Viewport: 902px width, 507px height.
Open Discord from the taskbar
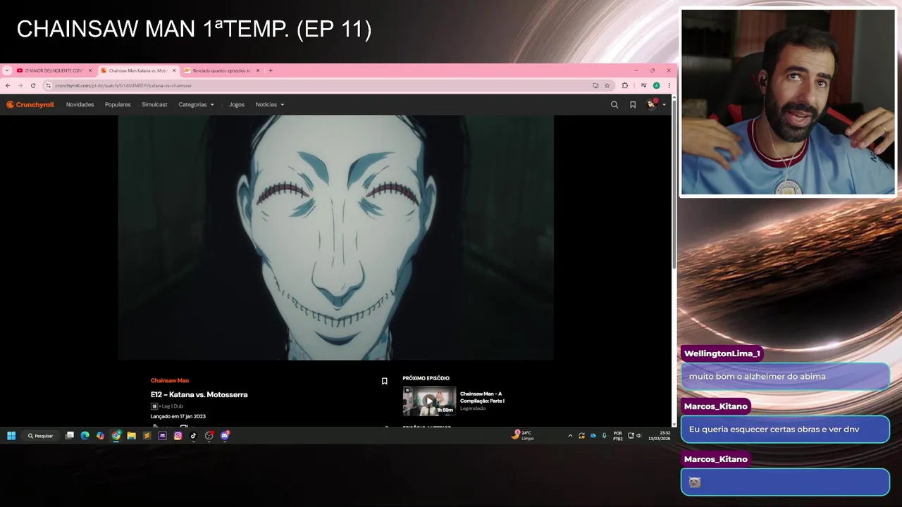[225, 436]
